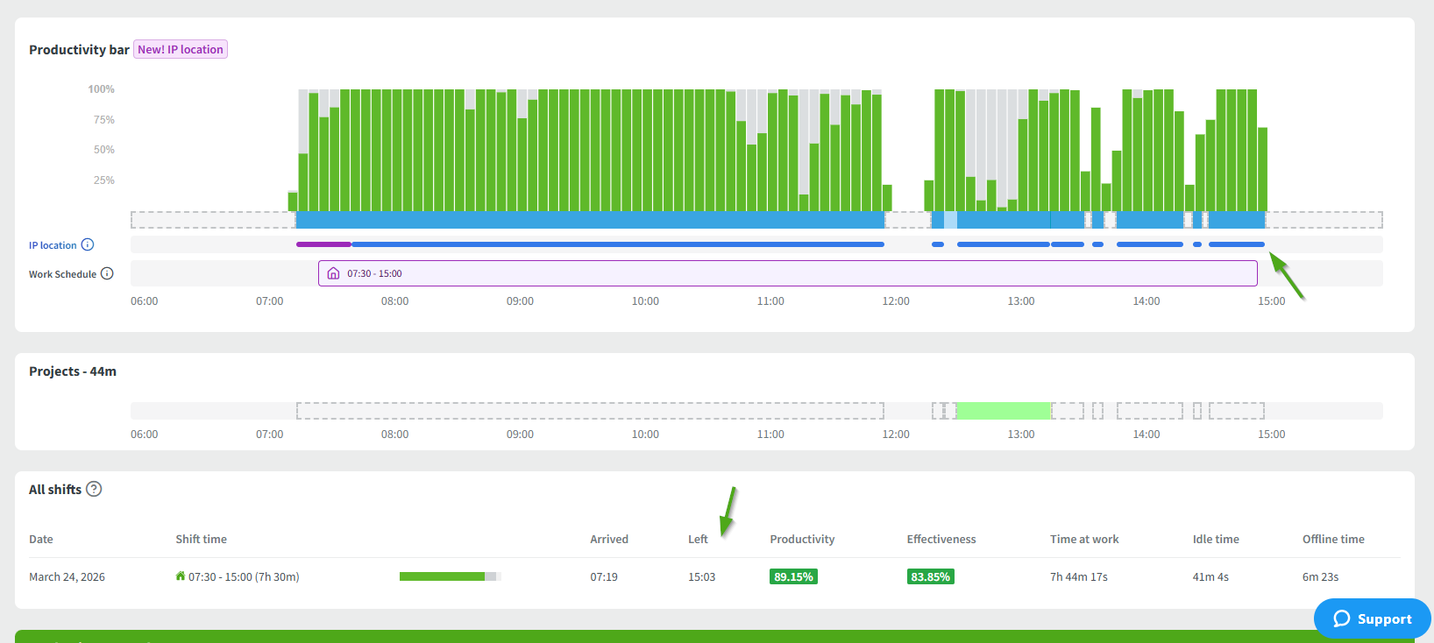The image size is (1434, 643).
Task: Click the Support chat bubble icon
Action: pyautogui.click(x=1341, y=618)
